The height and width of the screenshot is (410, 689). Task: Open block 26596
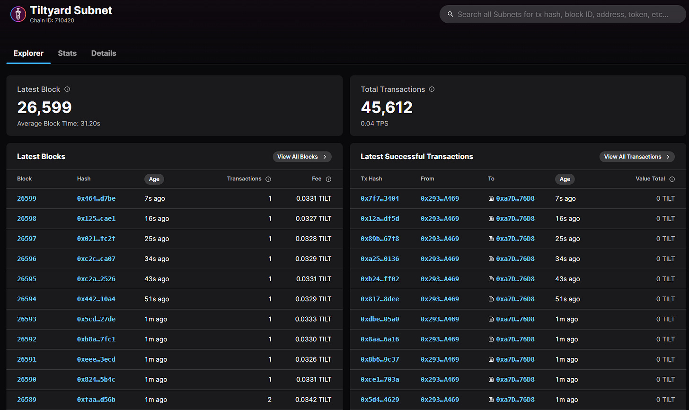pos(26,259)
